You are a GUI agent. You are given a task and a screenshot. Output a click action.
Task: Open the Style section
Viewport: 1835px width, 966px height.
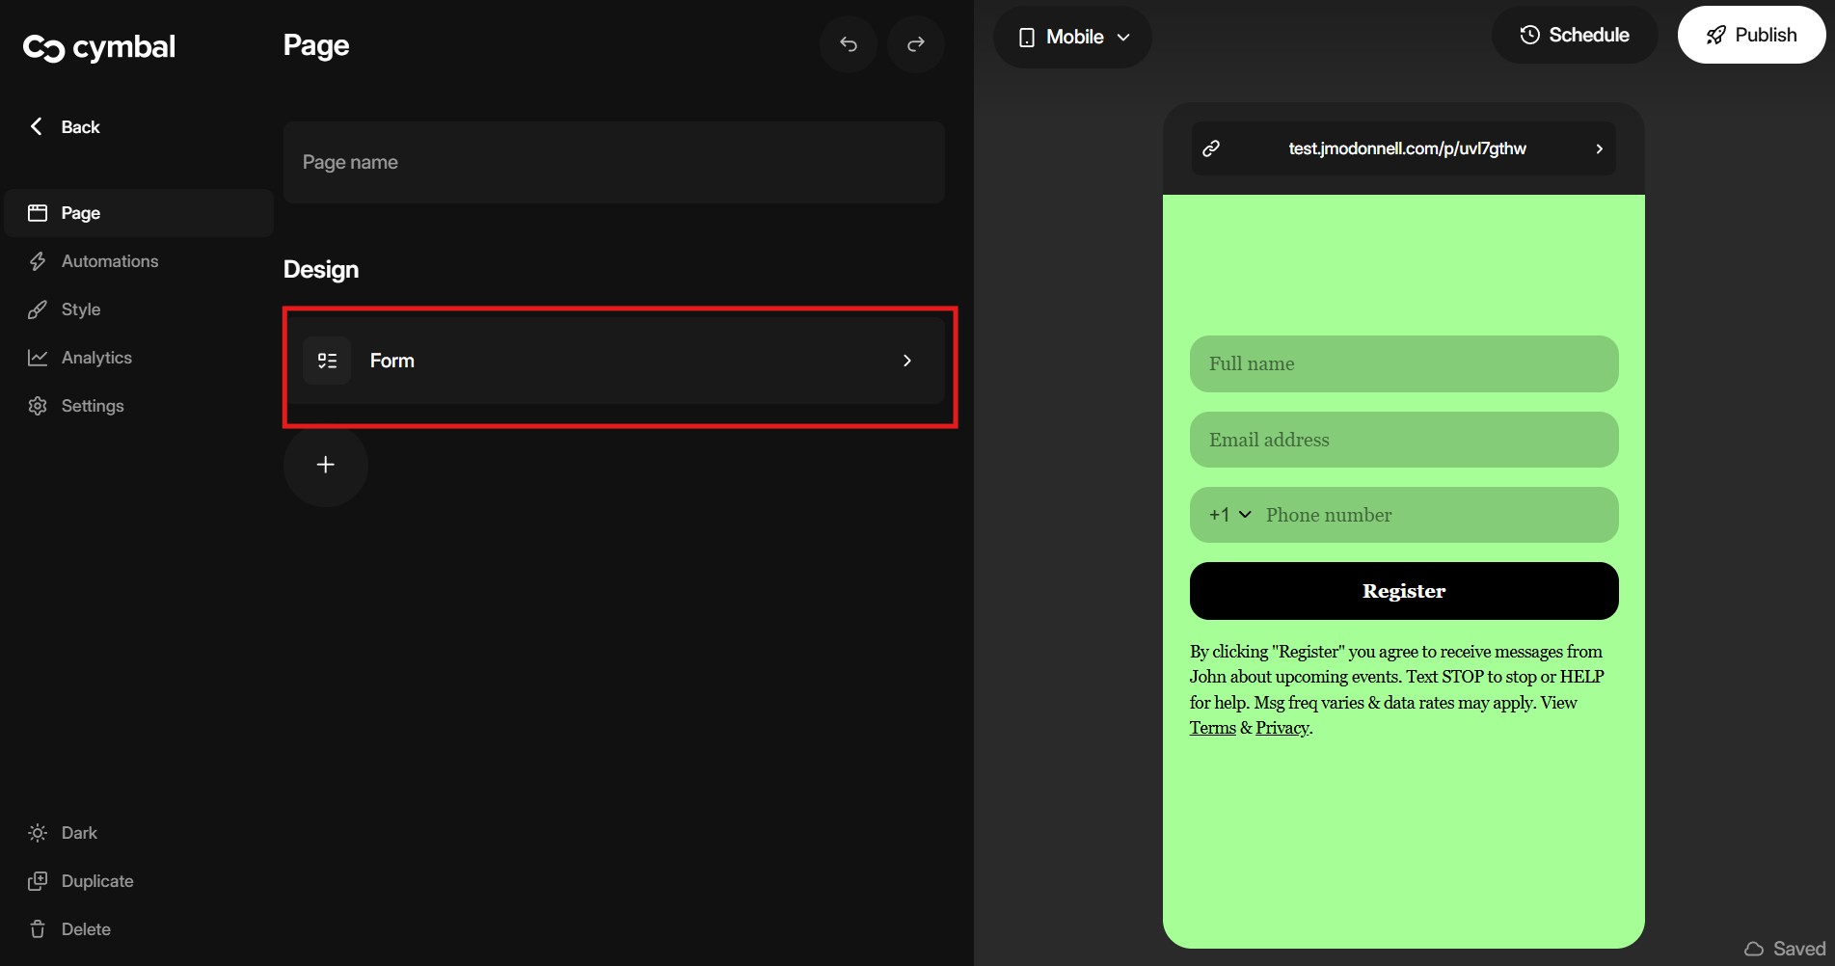[80, 309]
